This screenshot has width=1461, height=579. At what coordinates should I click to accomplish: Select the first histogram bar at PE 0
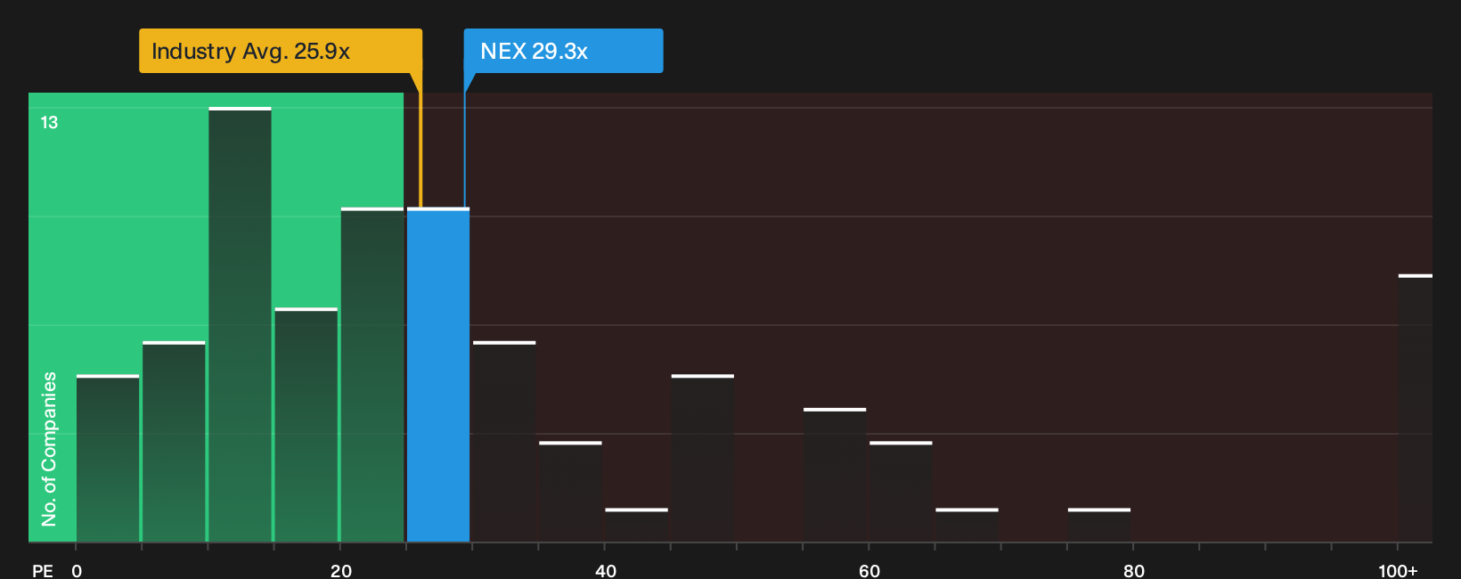pyautogui.click(x=108, y=459)
